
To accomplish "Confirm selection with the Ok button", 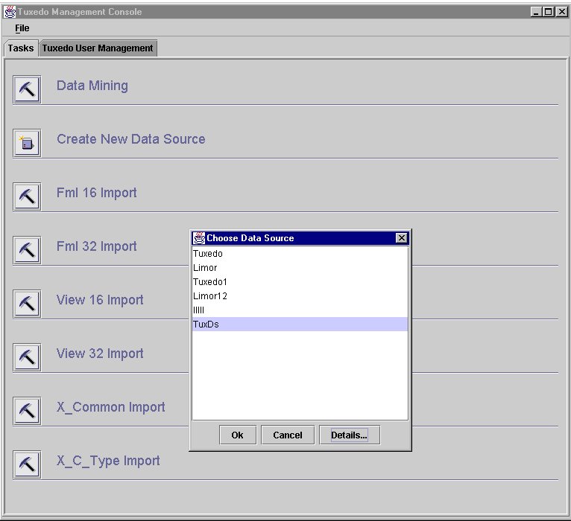I will coord(238,435).
